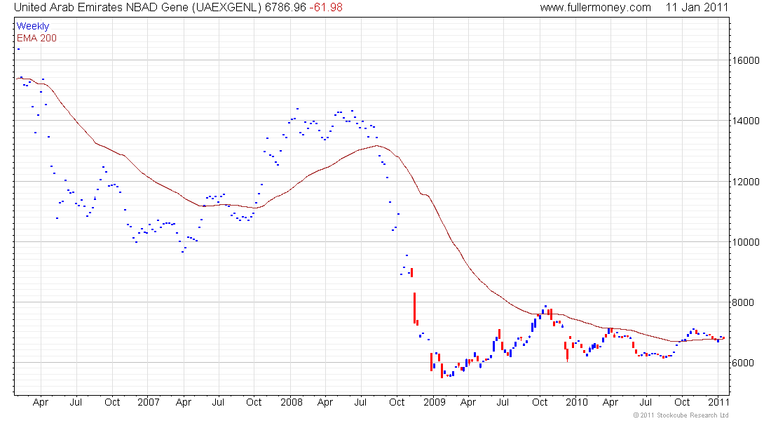The image size is (771, 421).
Task: Open the www.fullermoney.com link text
Action: 596,8
